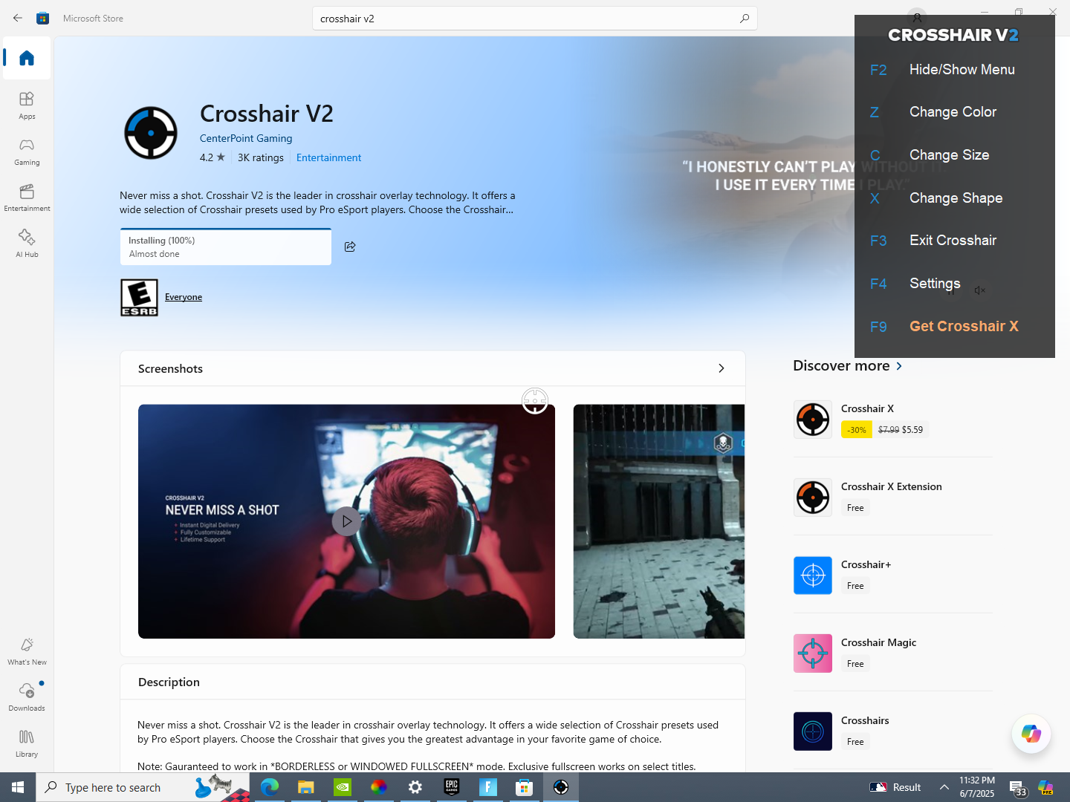Click the taskbar Type here to search box
1070x802 pixels.
(x=143, y=787)
